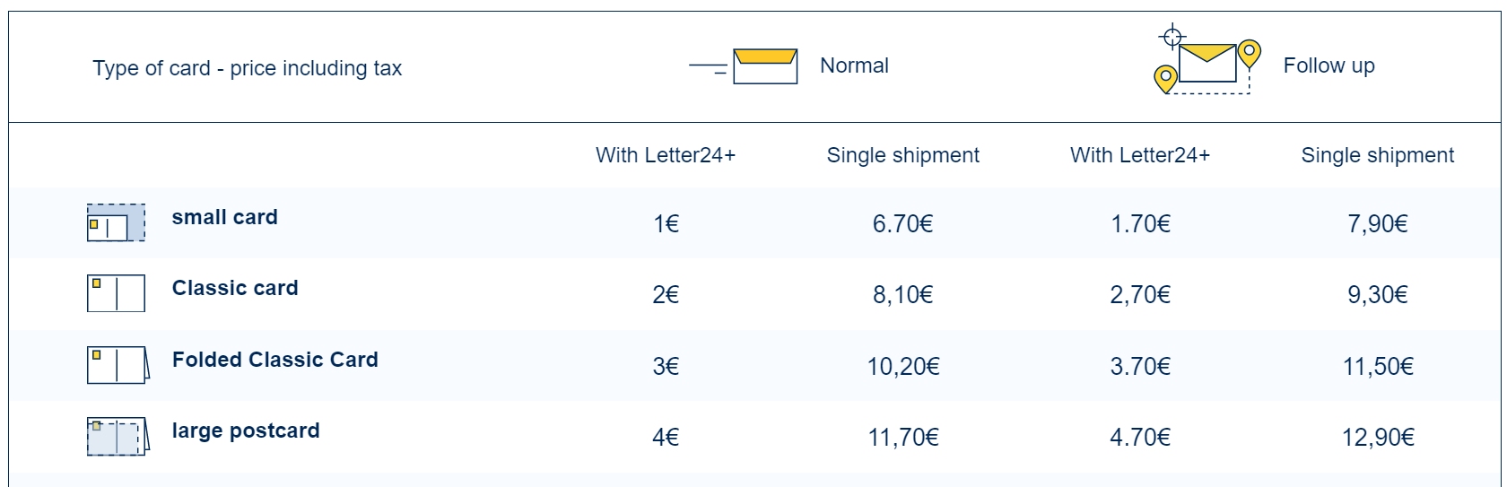Image resolution: width=1507 pixels, height=487 pixels.
Task: Click the Type of card header text
Action: click(x=248, y=68)
